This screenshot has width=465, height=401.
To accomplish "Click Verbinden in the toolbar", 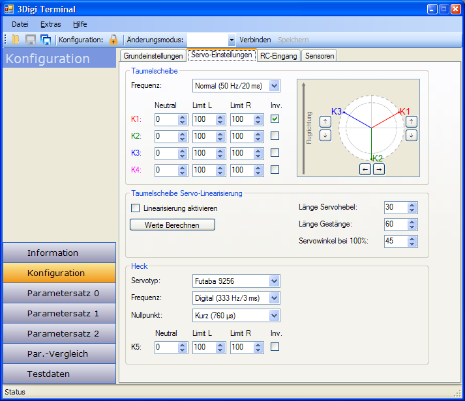I will click(x=255, y=40).
